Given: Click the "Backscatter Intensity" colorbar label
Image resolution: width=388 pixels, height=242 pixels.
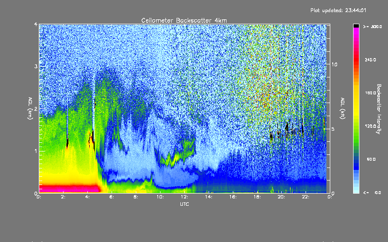Looking at the screenshot, I should point(379,109).
